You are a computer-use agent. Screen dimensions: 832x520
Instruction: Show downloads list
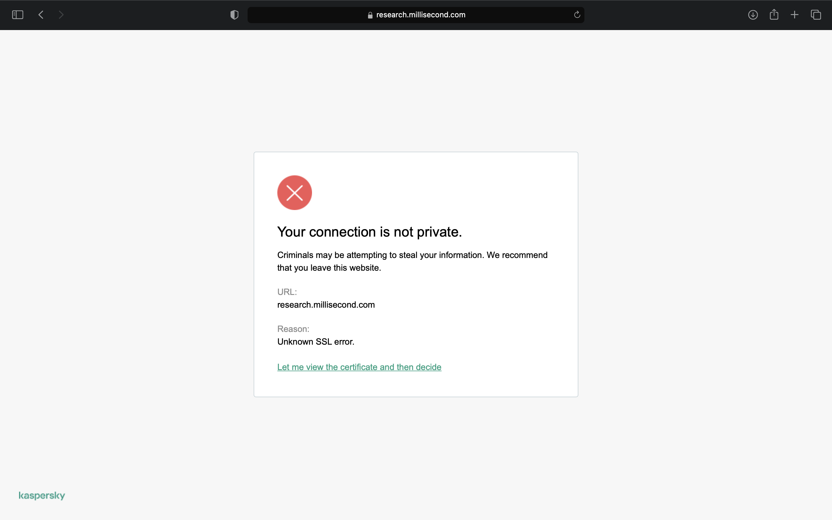(753, 15)
